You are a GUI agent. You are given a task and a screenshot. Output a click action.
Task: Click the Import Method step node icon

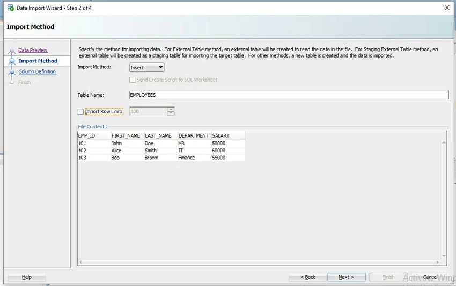point(12,61)
